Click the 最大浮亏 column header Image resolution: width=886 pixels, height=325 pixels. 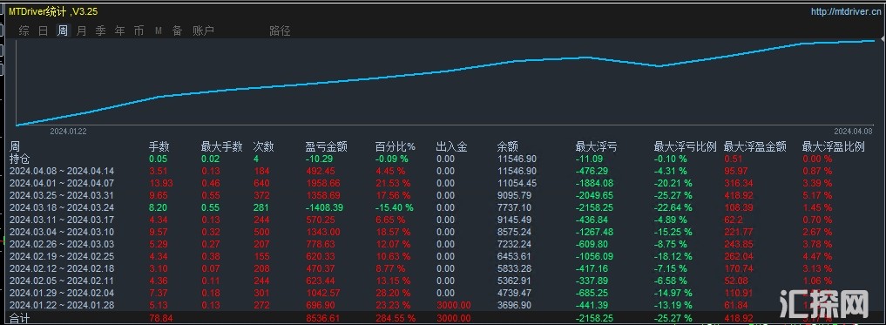tap(596, 146)
